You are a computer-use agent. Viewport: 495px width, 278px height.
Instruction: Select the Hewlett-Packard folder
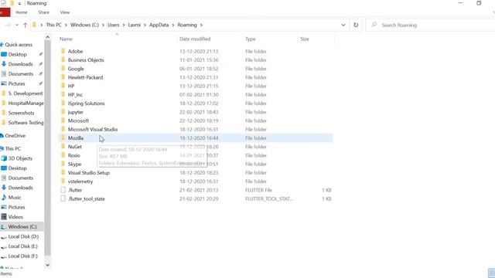click(x=85, y=77)
